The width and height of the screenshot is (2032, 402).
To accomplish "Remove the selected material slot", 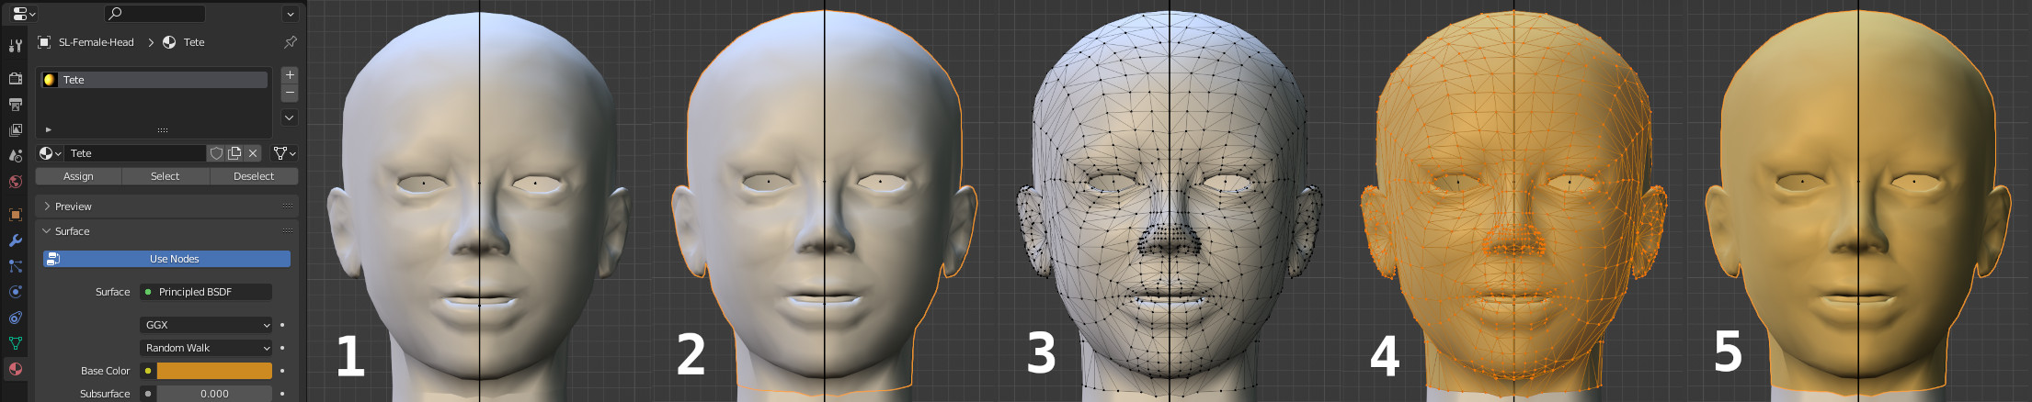I will click(290, 93).
